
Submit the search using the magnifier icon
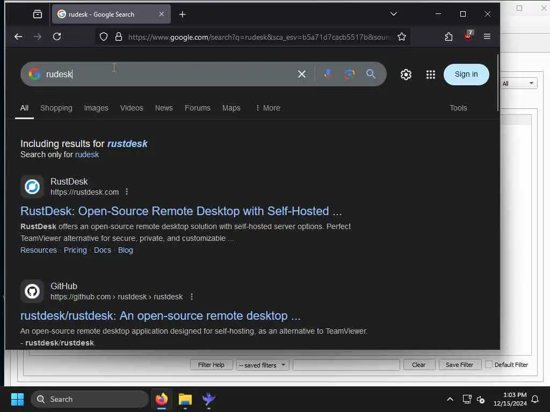coord(371,74)
